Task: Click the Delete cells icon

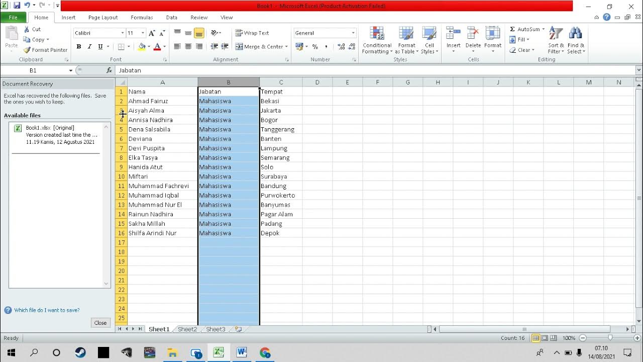Action: click(473, 33)
